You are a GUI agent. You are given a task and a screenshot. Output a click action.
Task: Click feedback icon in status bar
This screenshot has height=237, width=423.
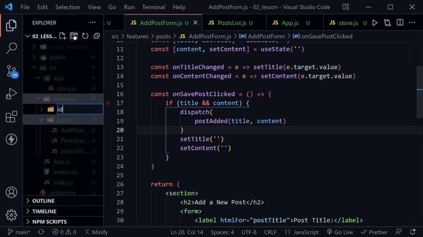click(x=398, y=232)
